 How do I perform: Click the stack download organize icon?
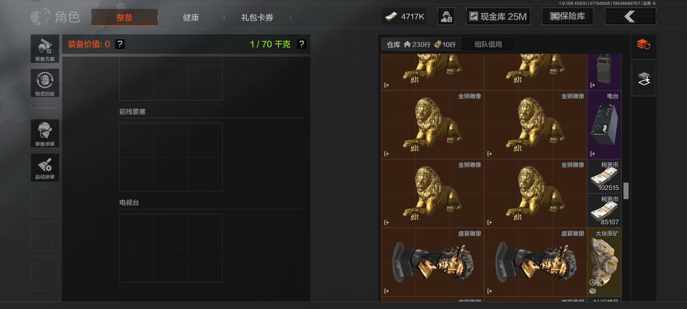tap(644, 78)
